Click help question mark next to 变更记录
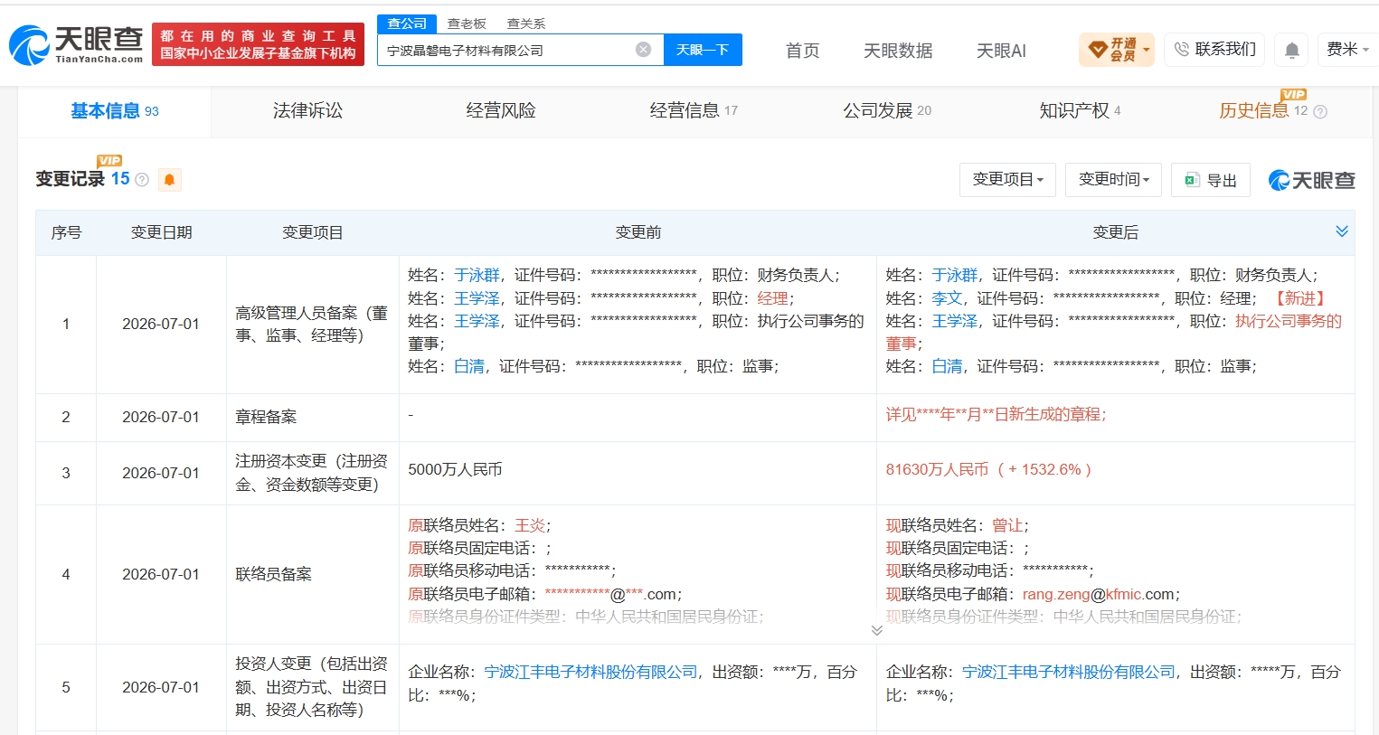The height and width of the screenshot is (735, 1379). click(x=142, y=180)
